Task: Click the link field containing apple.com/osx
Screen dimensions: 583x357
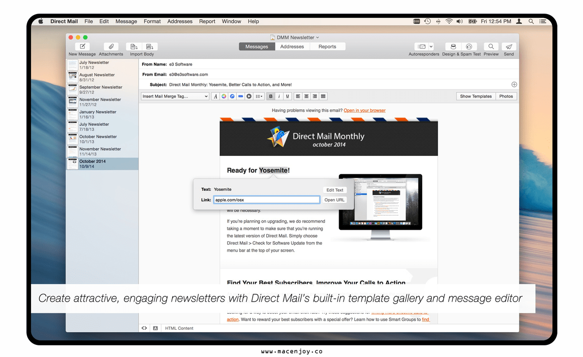Action: point(267,200)
